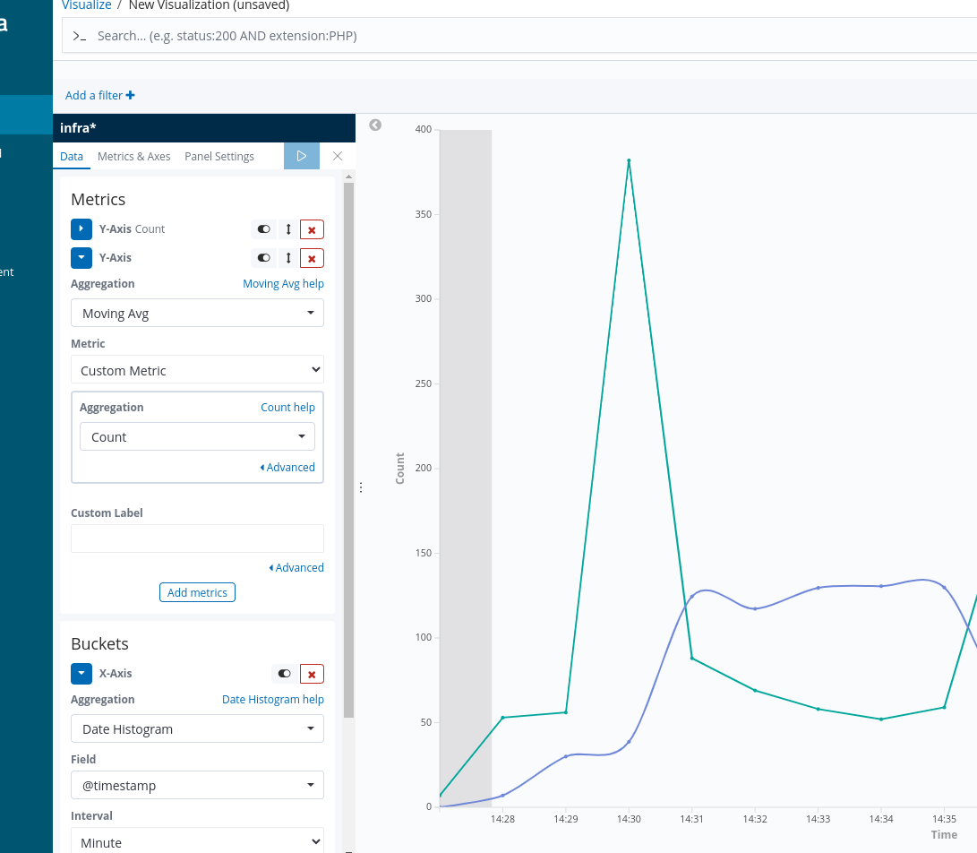Remove the X-Axis bucket

312,674
